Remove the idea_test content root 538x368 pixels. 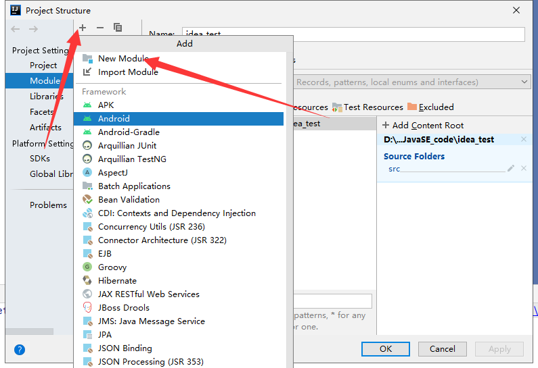pyautogui.click(x=524, y=139)
